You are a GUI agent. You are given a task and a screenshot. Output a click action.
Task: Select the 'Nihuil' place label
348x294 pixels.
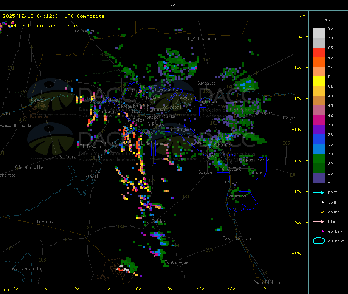click(91, 176)
